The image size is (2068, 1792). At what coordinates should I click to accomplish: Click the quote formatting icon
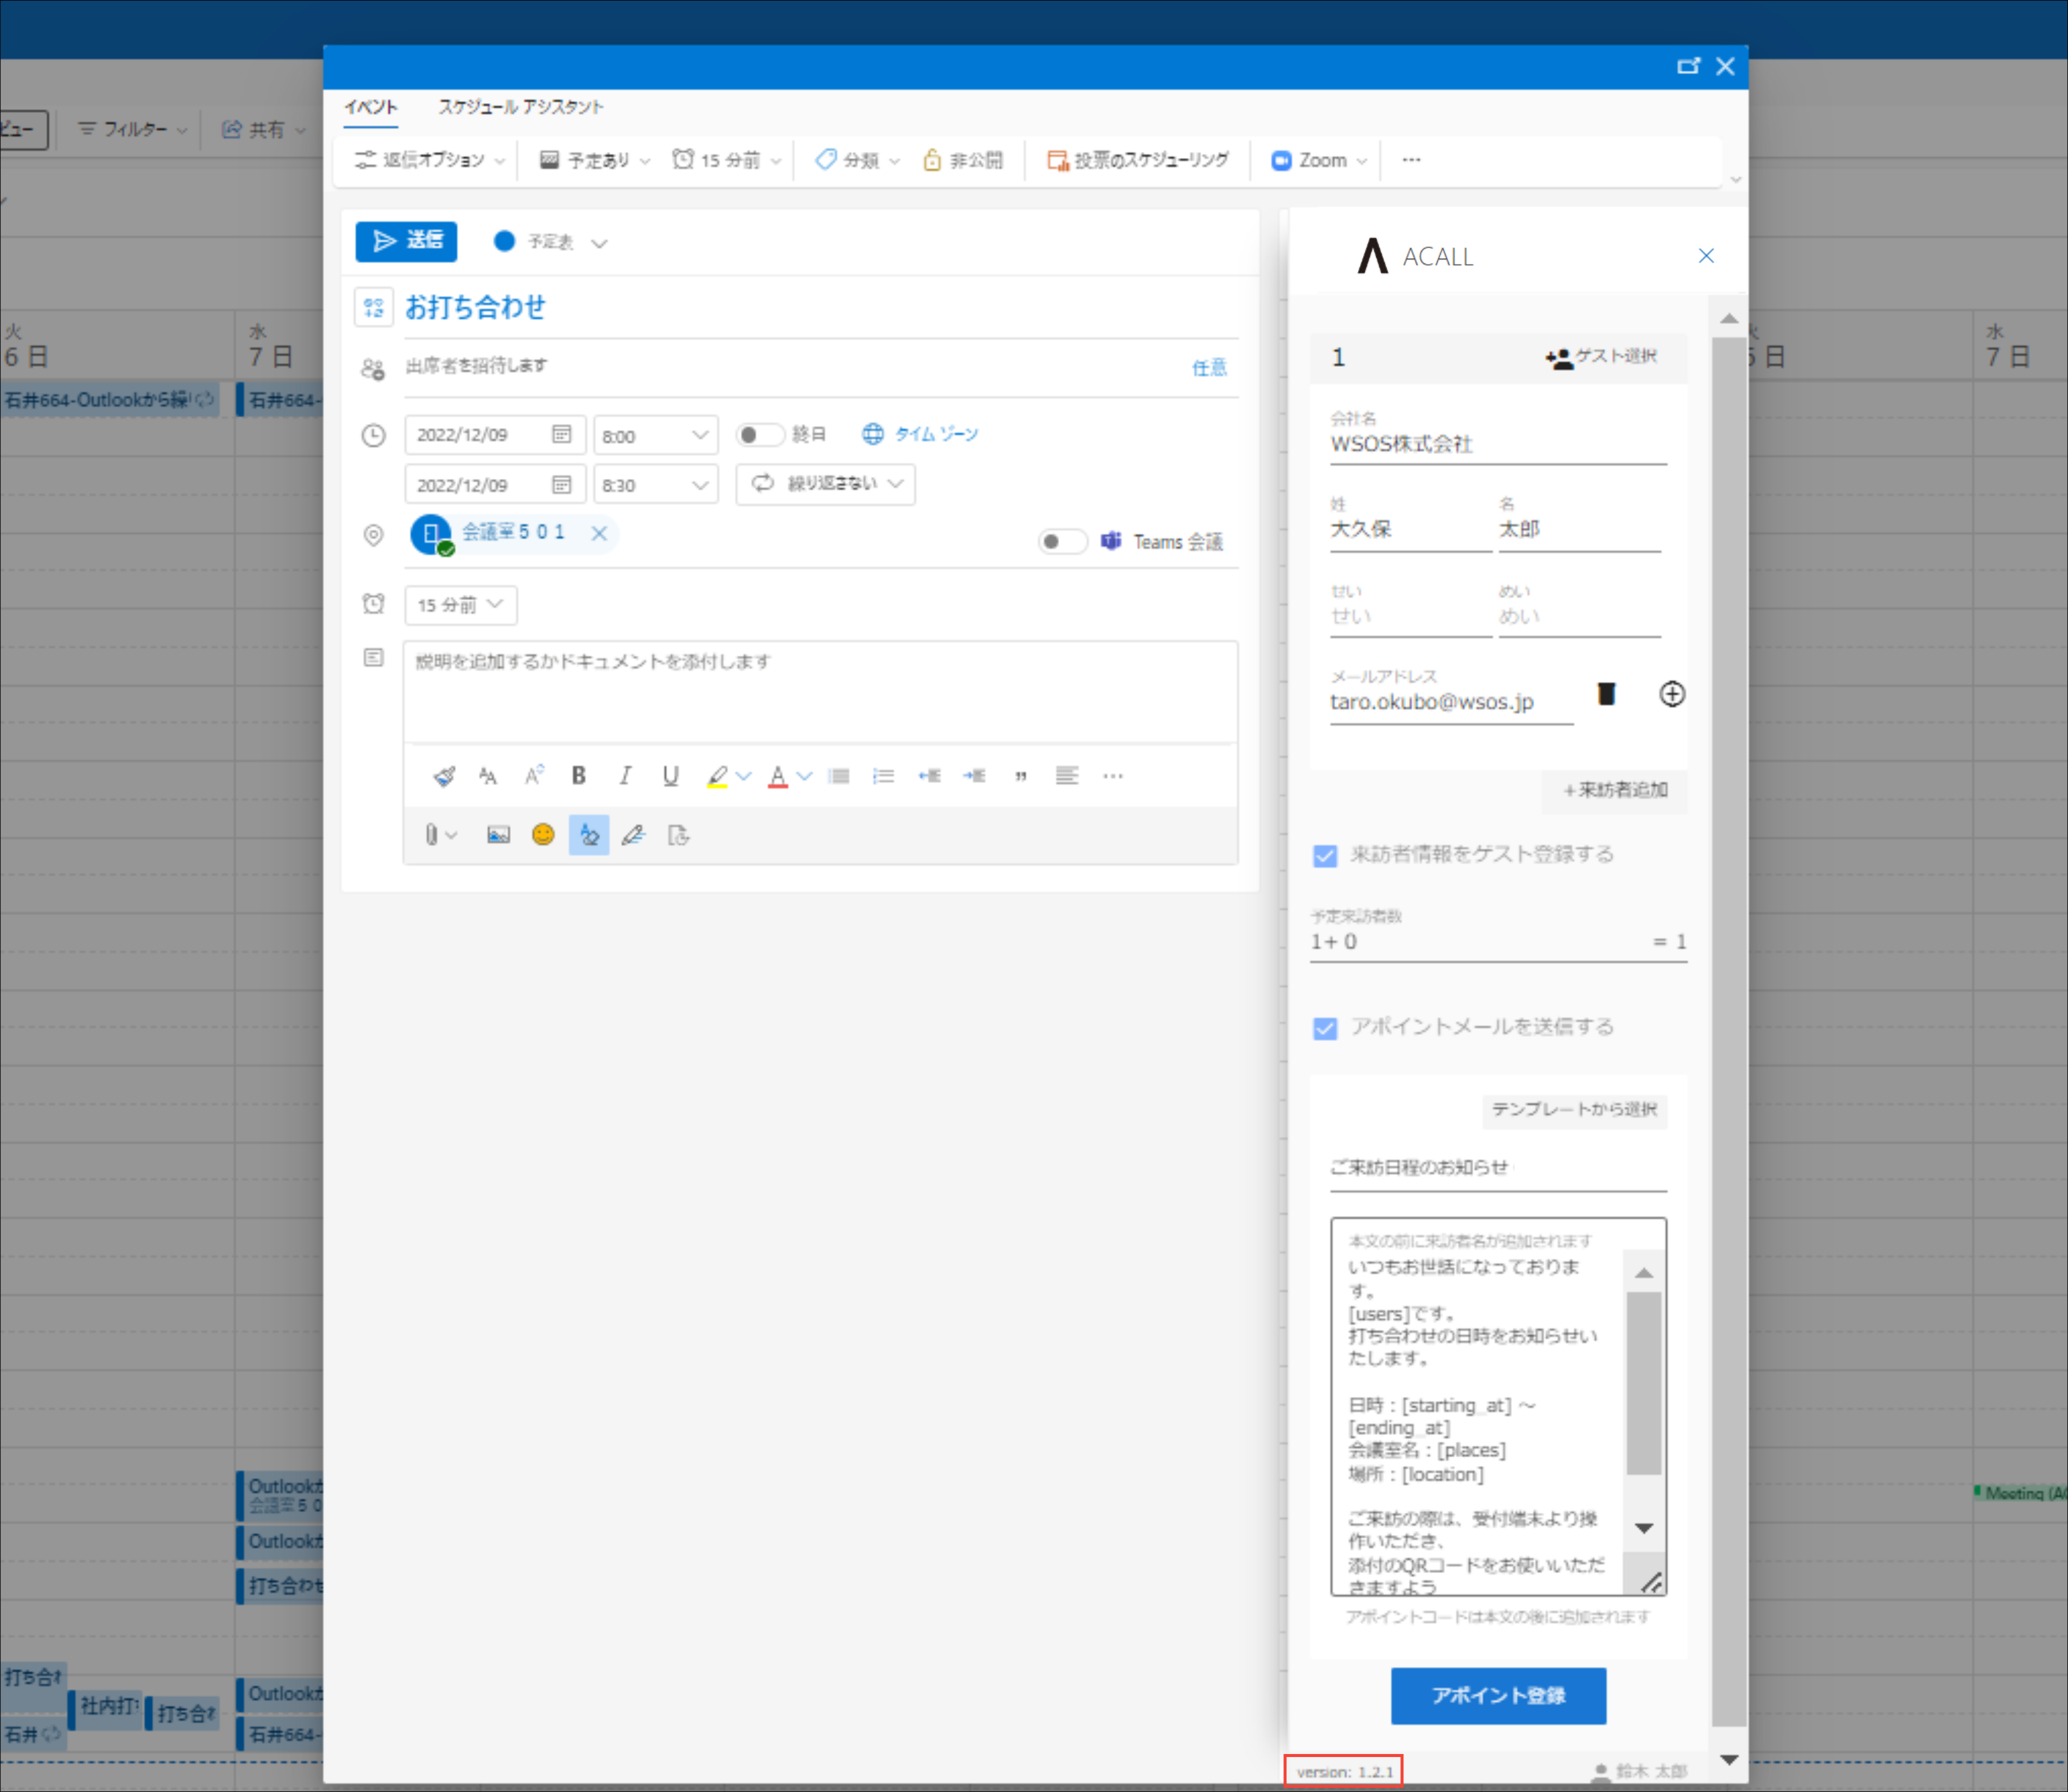pyautogui.click(x=1021, y=776)
